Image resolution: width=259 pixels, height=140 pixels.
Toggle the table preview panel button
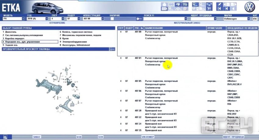coord(112,49)
